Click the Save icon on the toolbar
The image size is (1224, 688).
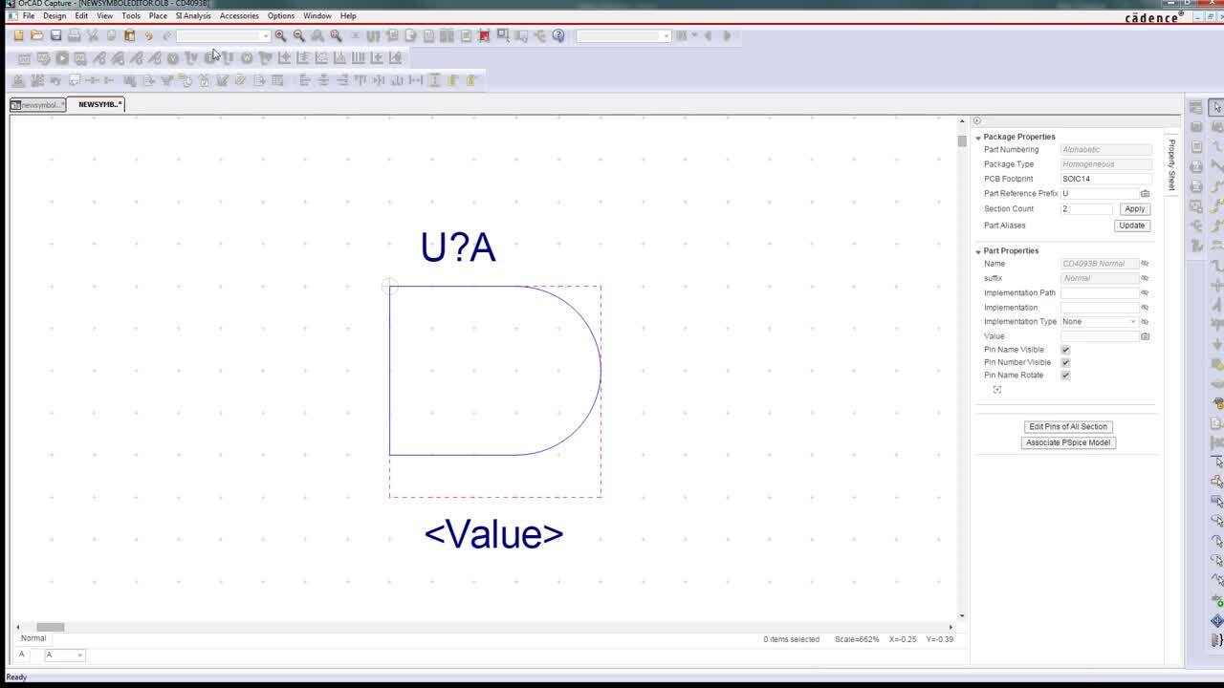55,36
